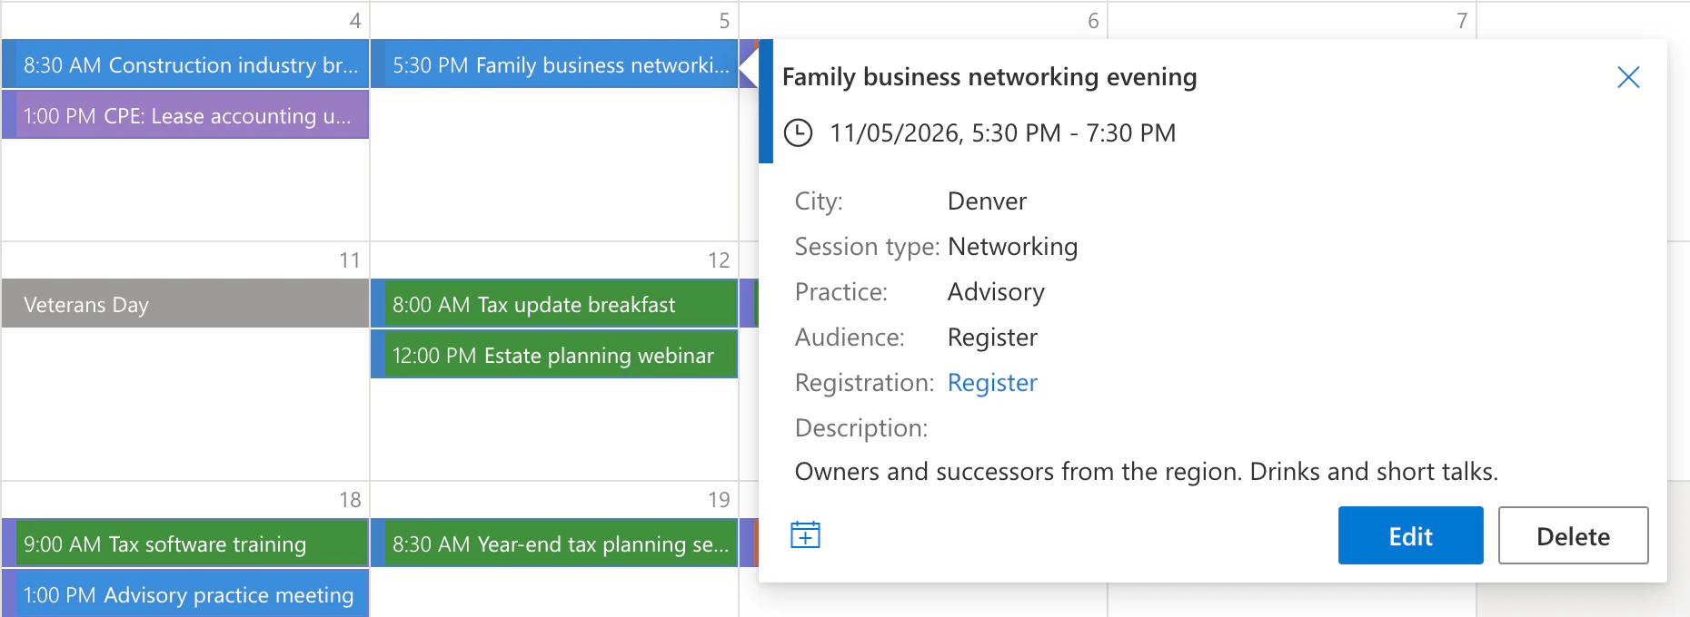Viewport: 1690px width, 617px height.
Task: Click the Session type value Networking
Action: click(x=1012, y=247)
